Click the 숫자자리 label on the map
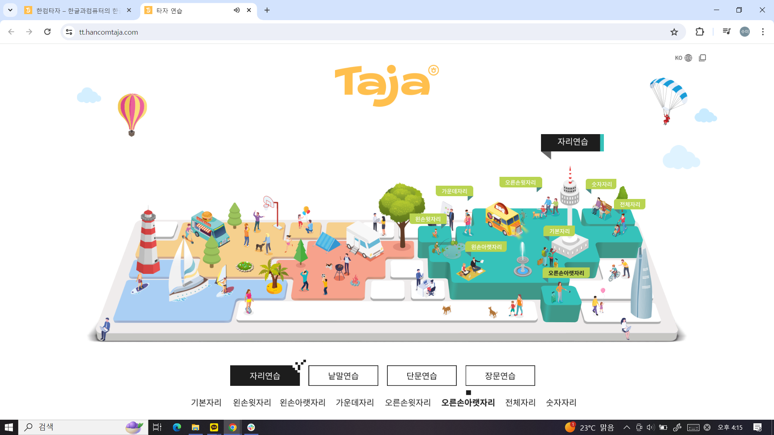This screenshot has height=435, width=774. 601,184
